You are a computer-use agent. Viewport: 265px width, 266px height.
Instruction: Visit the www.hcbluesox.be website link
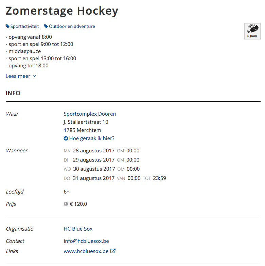(x=86, y=251)
